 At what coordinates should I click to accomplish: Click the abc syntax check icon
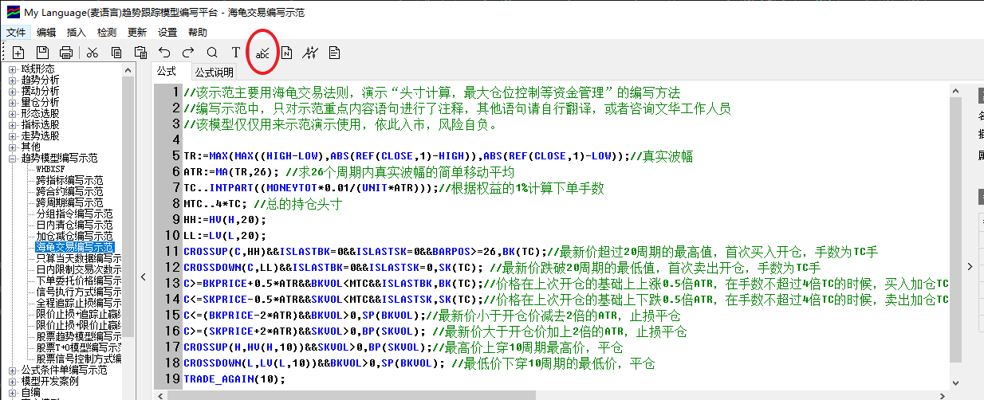coord(262,53)
